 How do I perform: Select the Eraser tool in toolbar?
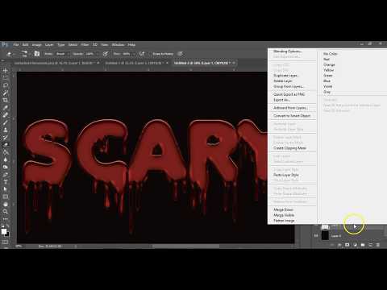pyautogui.click(x=5, y=145)
